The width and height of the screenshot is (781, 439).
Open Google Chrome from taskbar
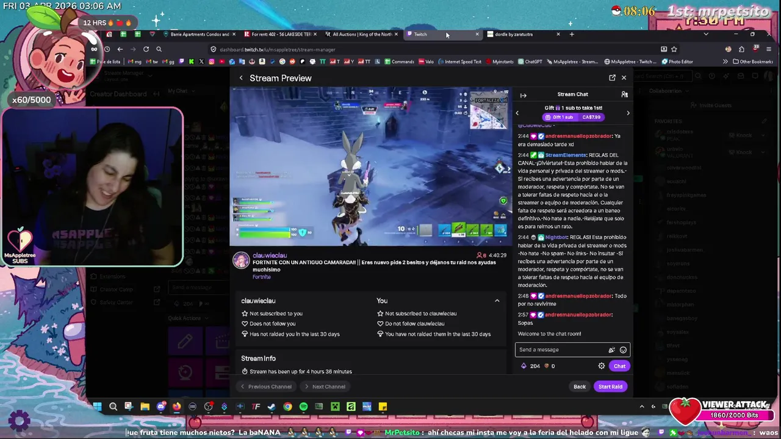point(287,407)
